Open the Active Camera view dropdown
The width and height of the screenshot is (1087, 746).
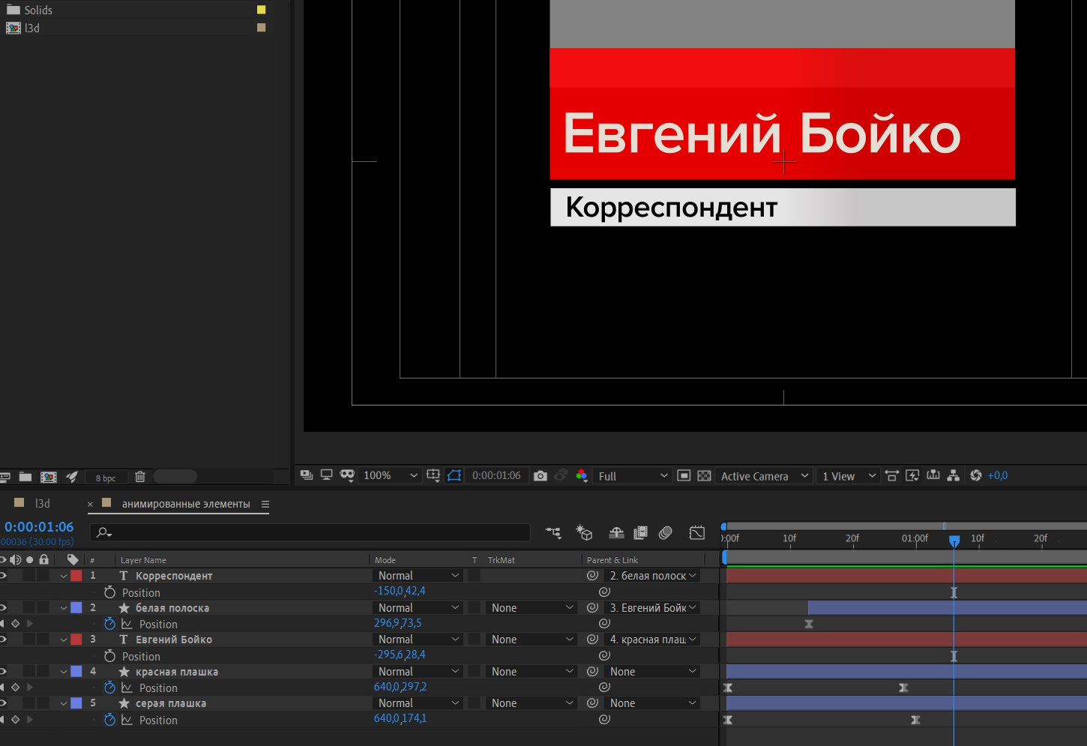coord(763,475)
